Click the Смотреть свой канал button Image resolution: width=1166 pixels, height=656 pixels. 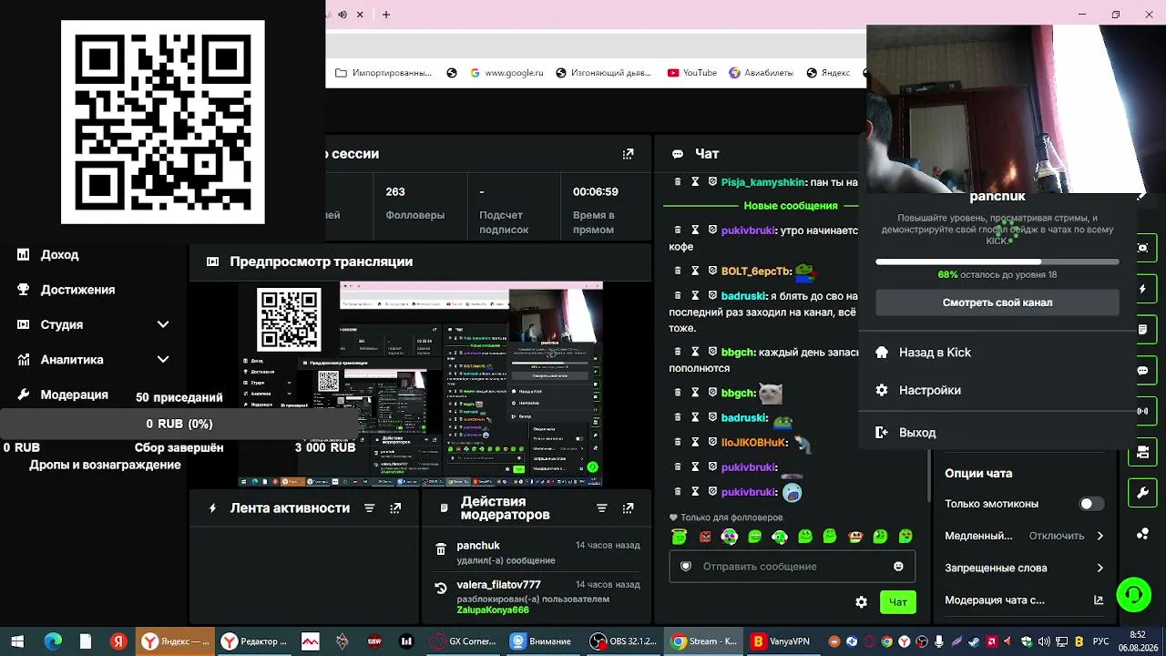(997, 302)
